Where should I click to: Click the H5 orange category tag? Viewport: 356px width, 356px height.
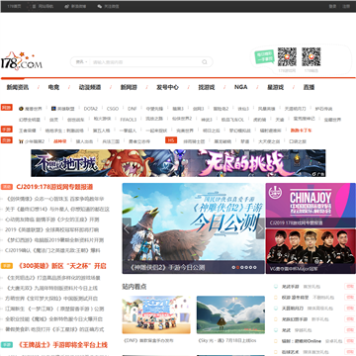[x=171, y=140]
